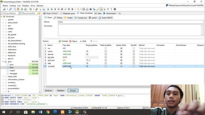The width and height of the screenshot is (205, 115).
Task: Switch to the Data tab
Action: (x=98, y=13)
